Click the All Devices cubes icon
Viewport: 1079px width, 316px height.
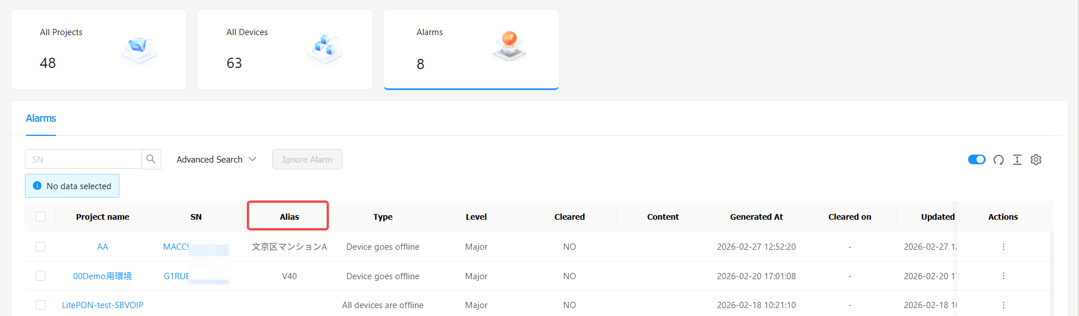click(x=325, y=48)
